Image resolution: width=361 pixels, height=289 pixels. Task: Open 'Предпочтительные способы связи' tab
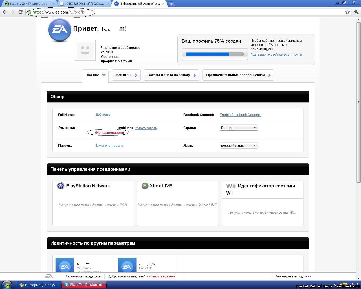(238, 75)
